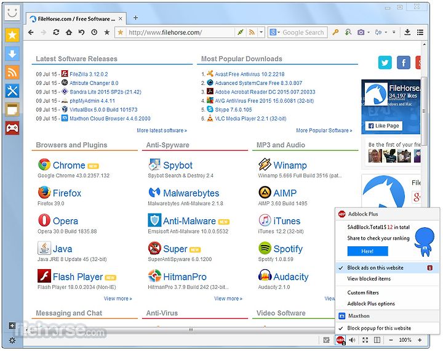Image resolution: width=443 pixels, height=351 pixels.
Task: Click the sidebar add button at the bottom
Action: (x=12, y=326)
